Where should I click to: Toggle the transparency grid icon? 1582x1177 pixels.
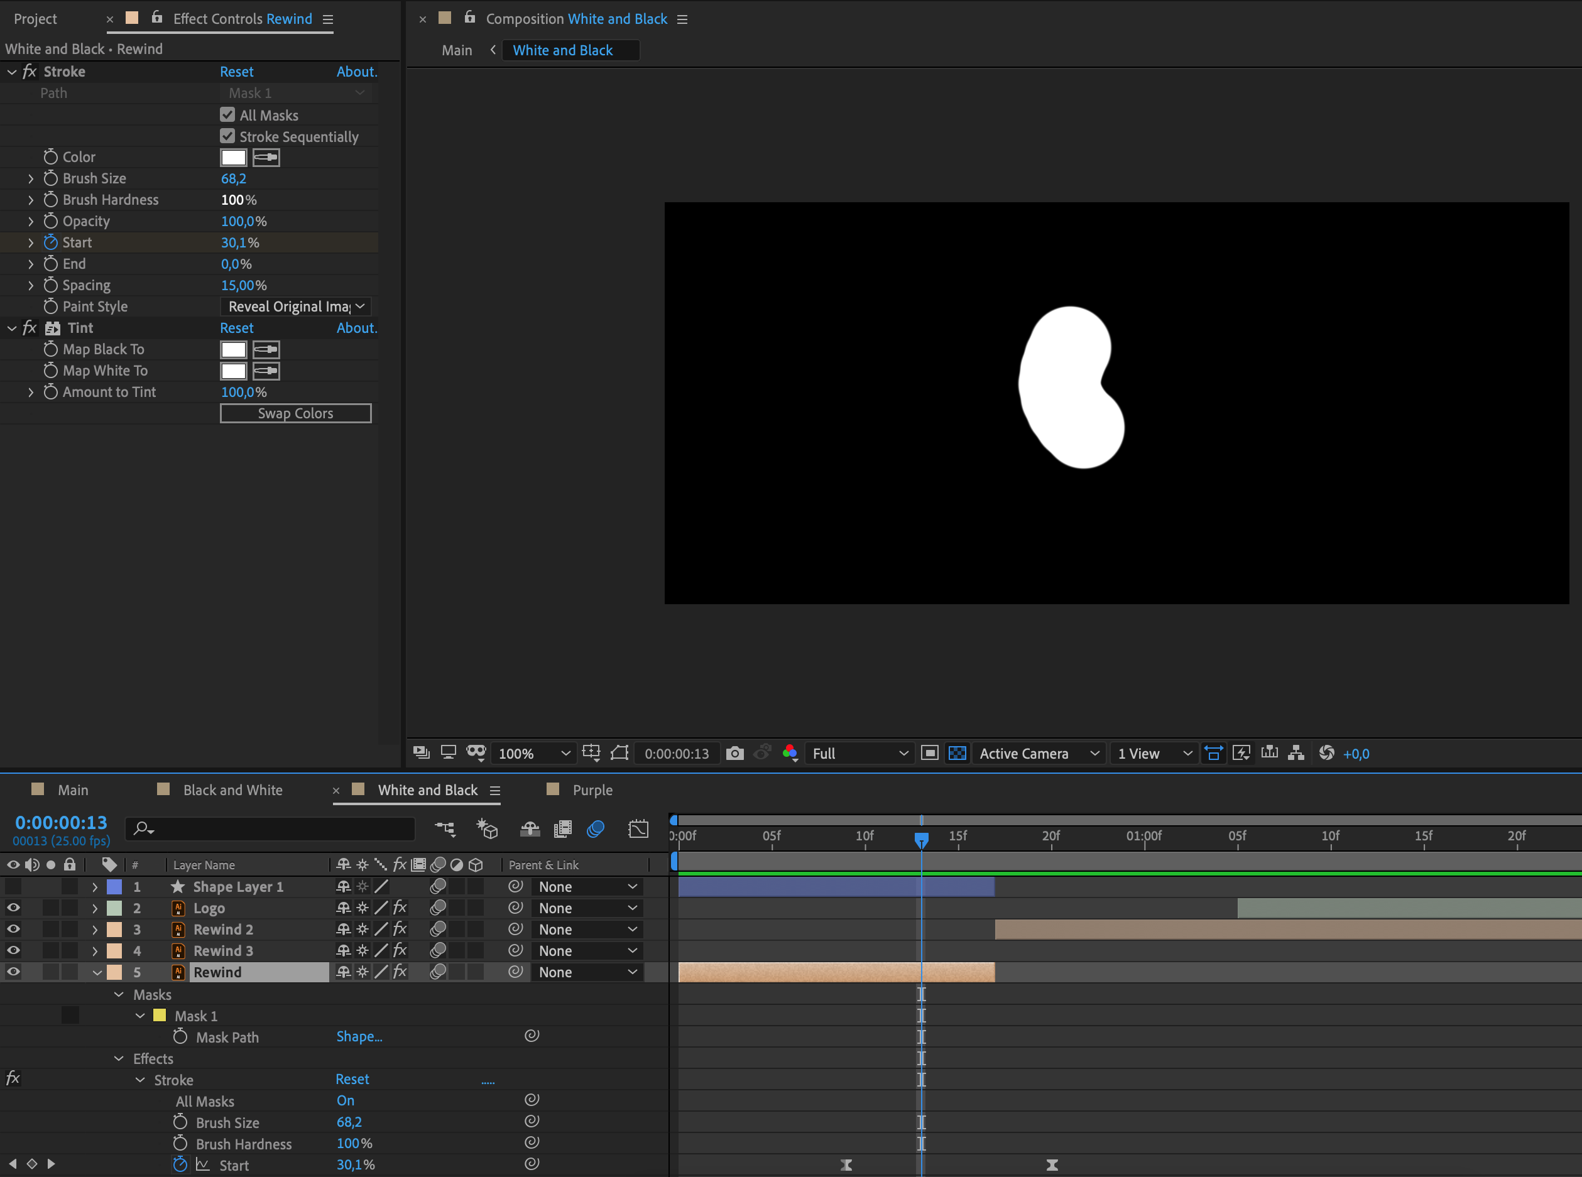point(957,753)
